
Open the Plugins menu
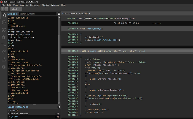pyautogui.click(x=46, y=5)
